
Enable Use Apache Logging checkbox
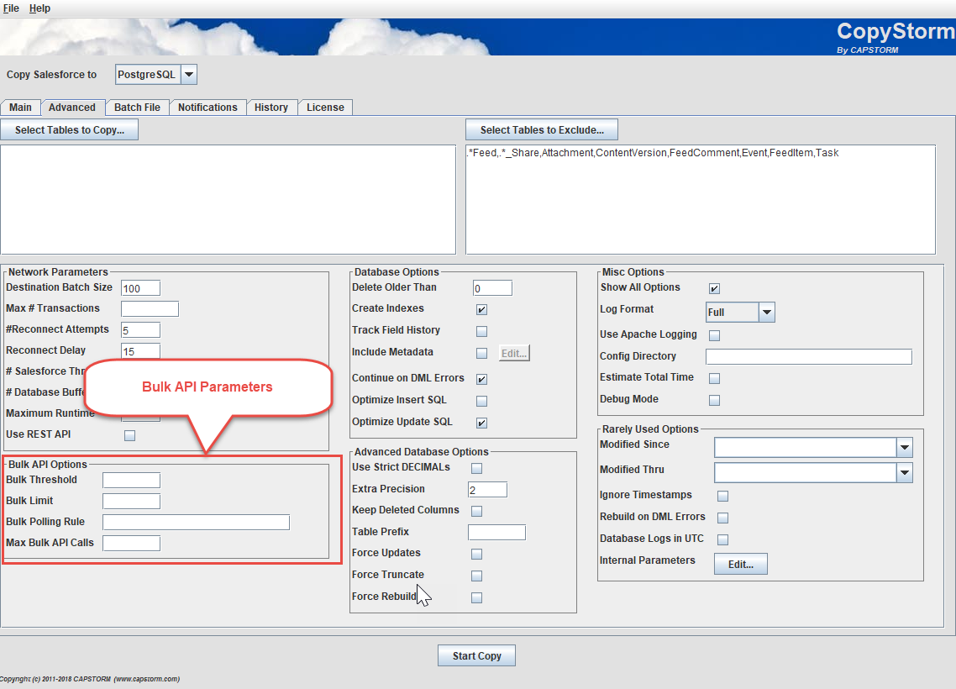point(715,335)
